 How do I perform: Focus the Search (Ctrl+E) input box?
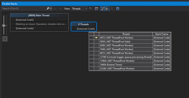(x=24, y=8)
